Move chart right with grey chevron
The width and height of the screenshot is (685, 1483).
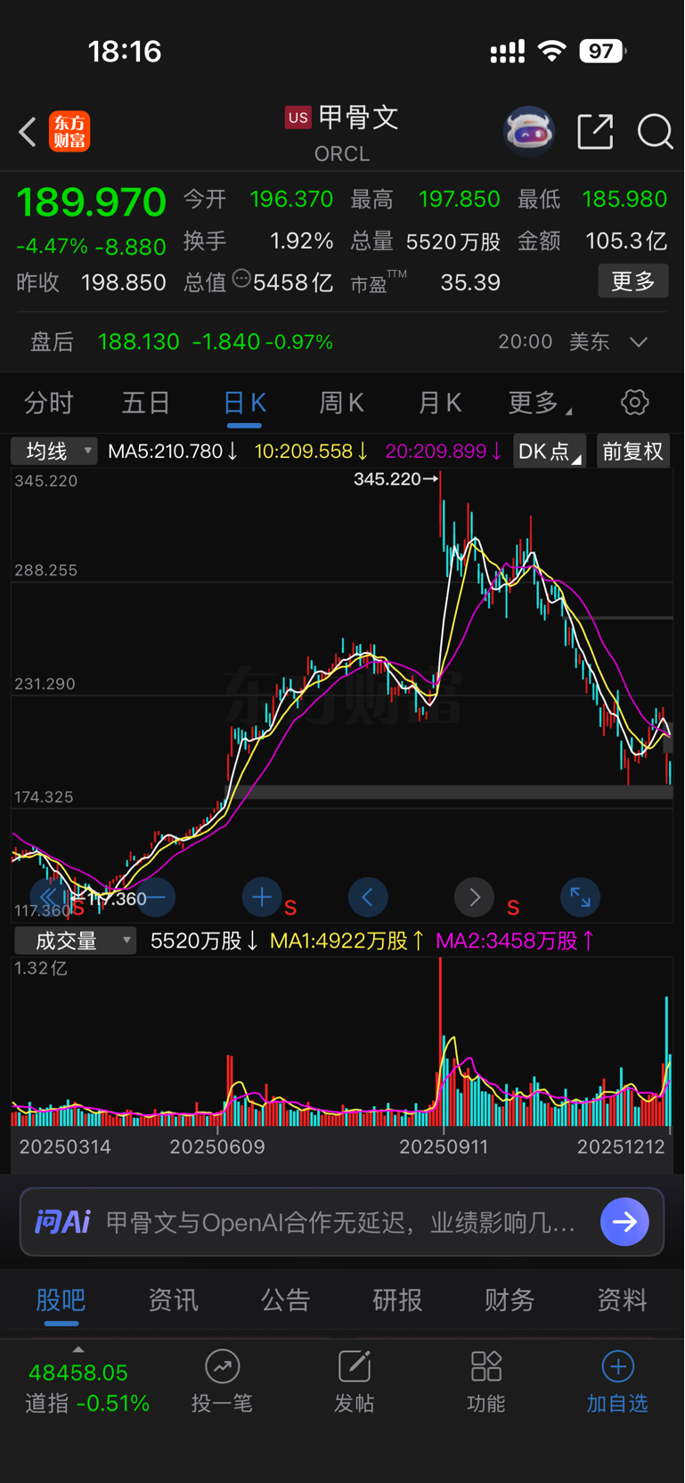click(x=474, y=897)
